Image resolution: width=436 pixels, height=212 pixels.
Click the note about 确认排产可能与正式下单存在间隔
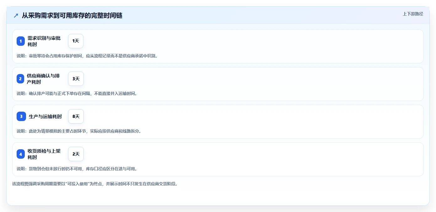click(77, 93)
